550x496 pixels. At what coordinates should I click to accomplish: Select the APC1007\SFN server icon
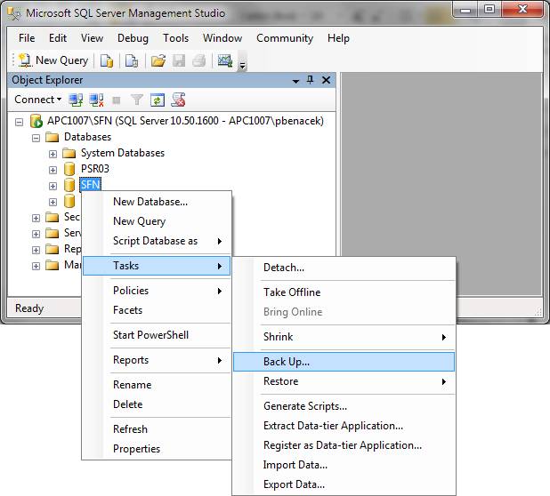pyautogui.click(x=36, y=121)
